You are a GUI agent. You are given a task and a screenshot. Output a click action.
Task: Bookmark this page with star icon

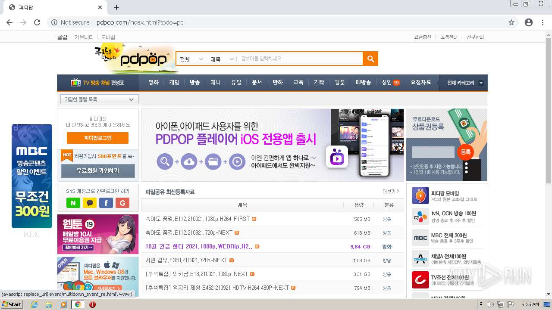511,22
